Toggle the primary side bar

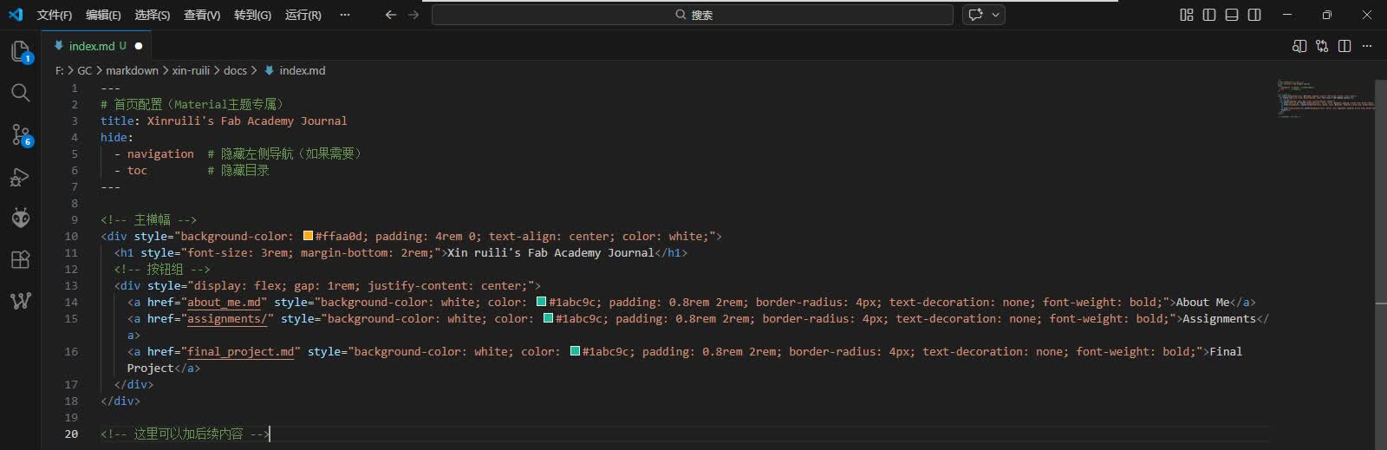tap(1209, 15)
